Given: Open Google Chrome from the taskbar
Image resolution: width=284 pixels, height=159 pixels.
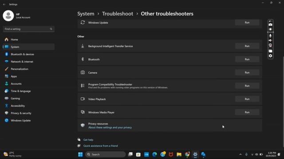Looking at the screenshot, I should tap(187, 154).
